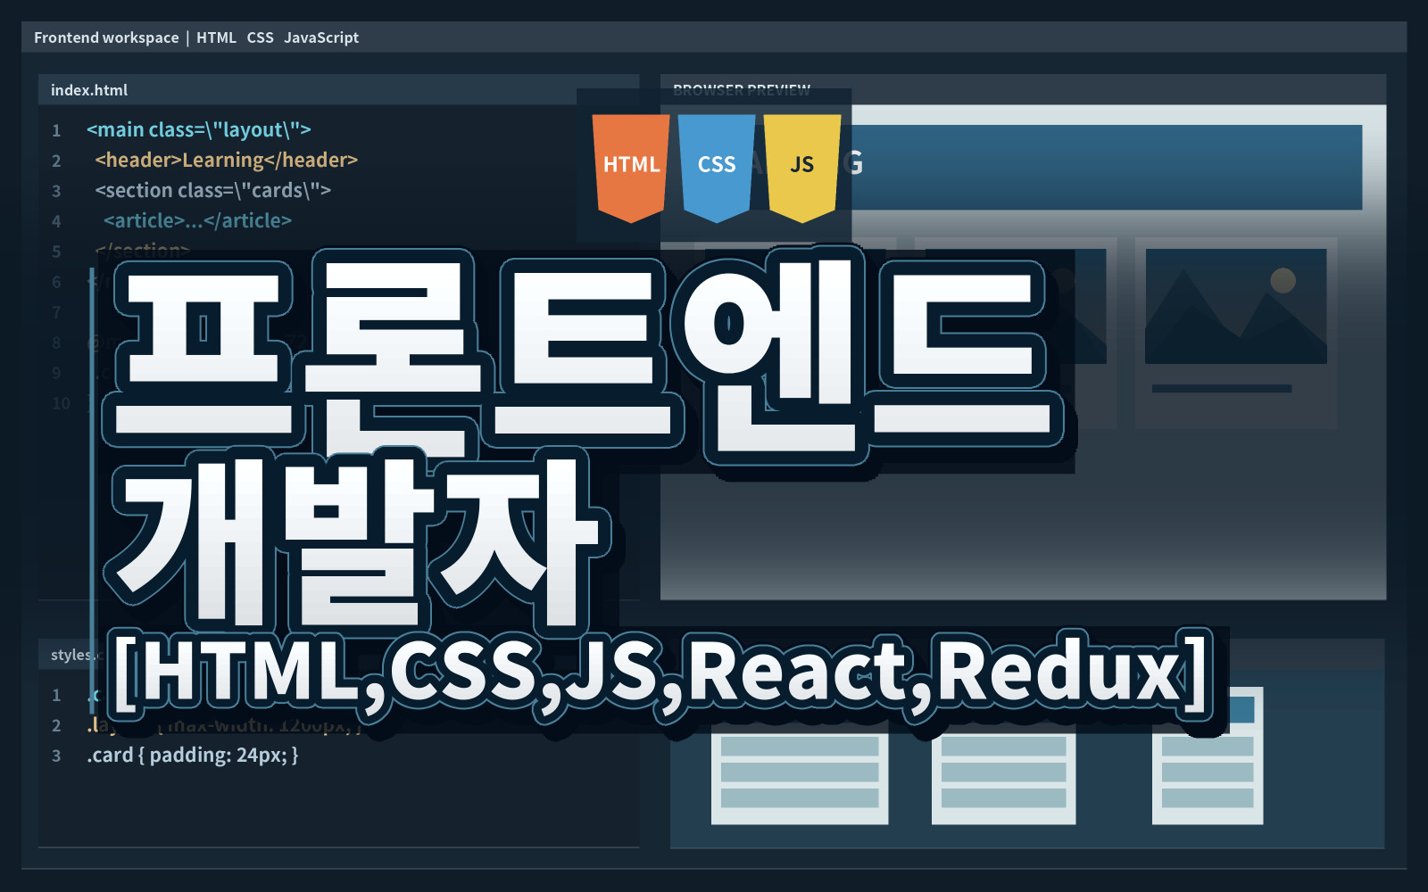
Task: Open the JavaScript item in the top bar
Action: pos(321,37)
